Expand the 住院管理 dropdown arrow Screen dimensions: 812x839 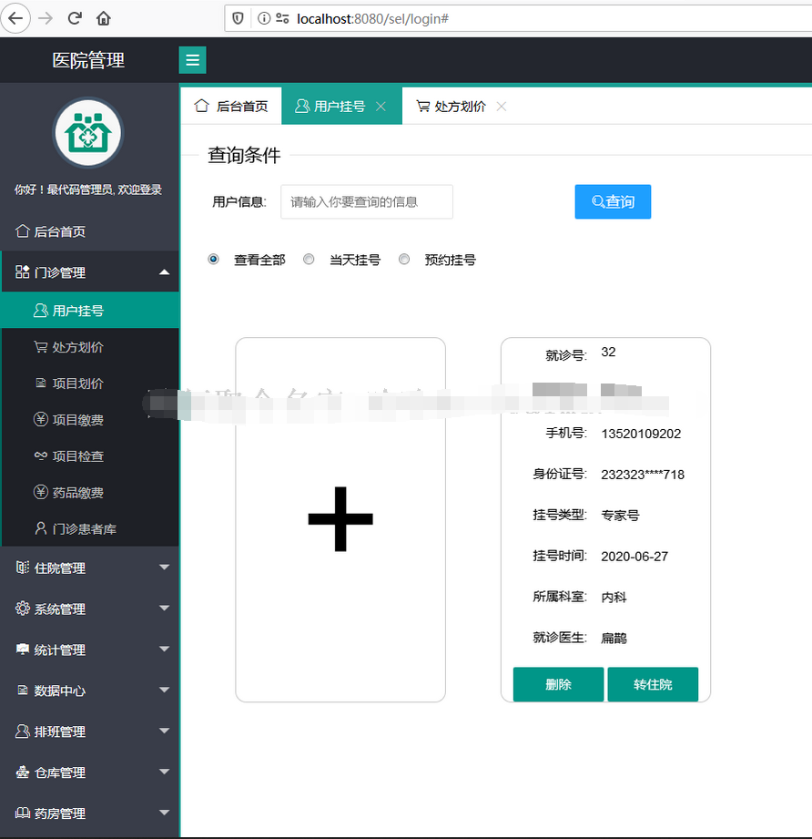tap(165, 568)
